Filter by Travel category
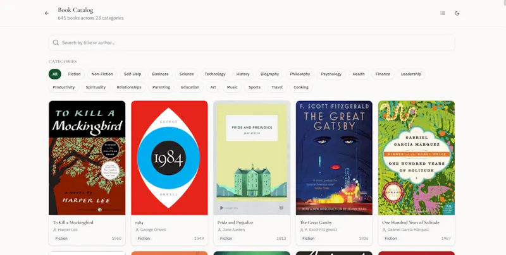This screenshot has height=255, width=506. click(277, 87)
